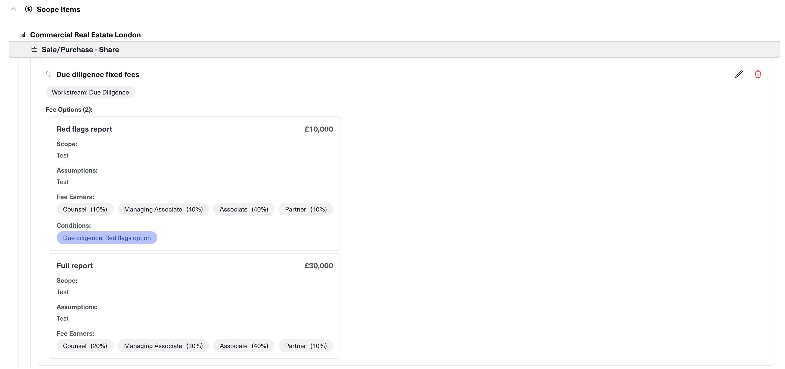Click the Due diligence: Red flags option condition
This screenshot has width=785, height=369.
point(107,238)
